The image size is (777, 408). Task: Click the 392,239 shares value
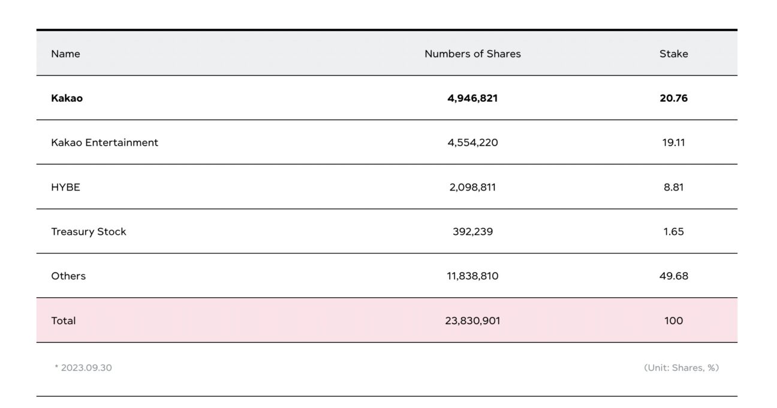click(x=472, y=232)
